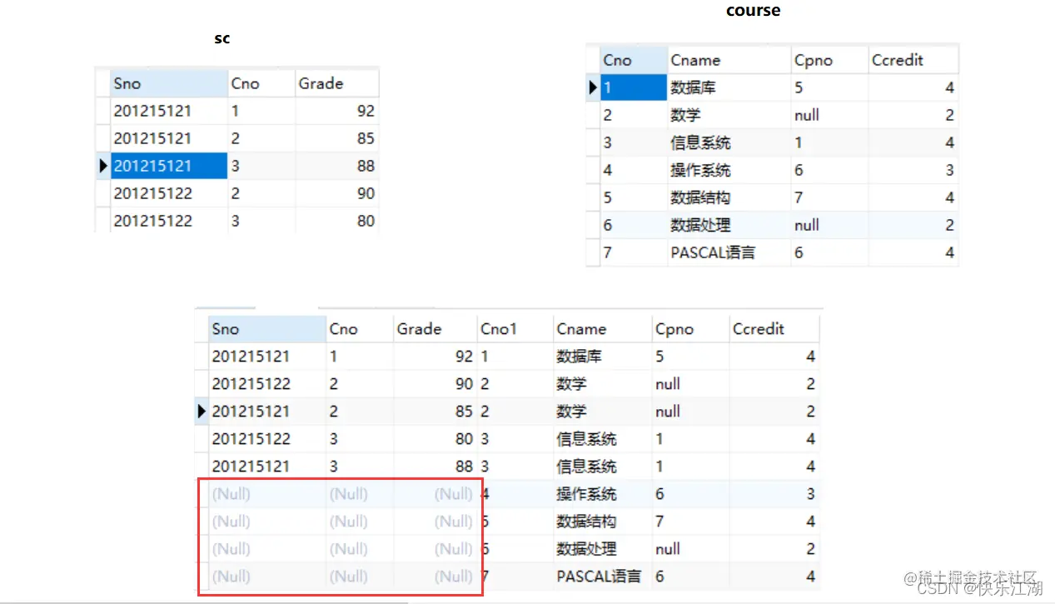Image resolution: width=1055 pixels, height=604 pixels.
Task: Select Grade 90 in bottom result table
Action: coord(435,383)
